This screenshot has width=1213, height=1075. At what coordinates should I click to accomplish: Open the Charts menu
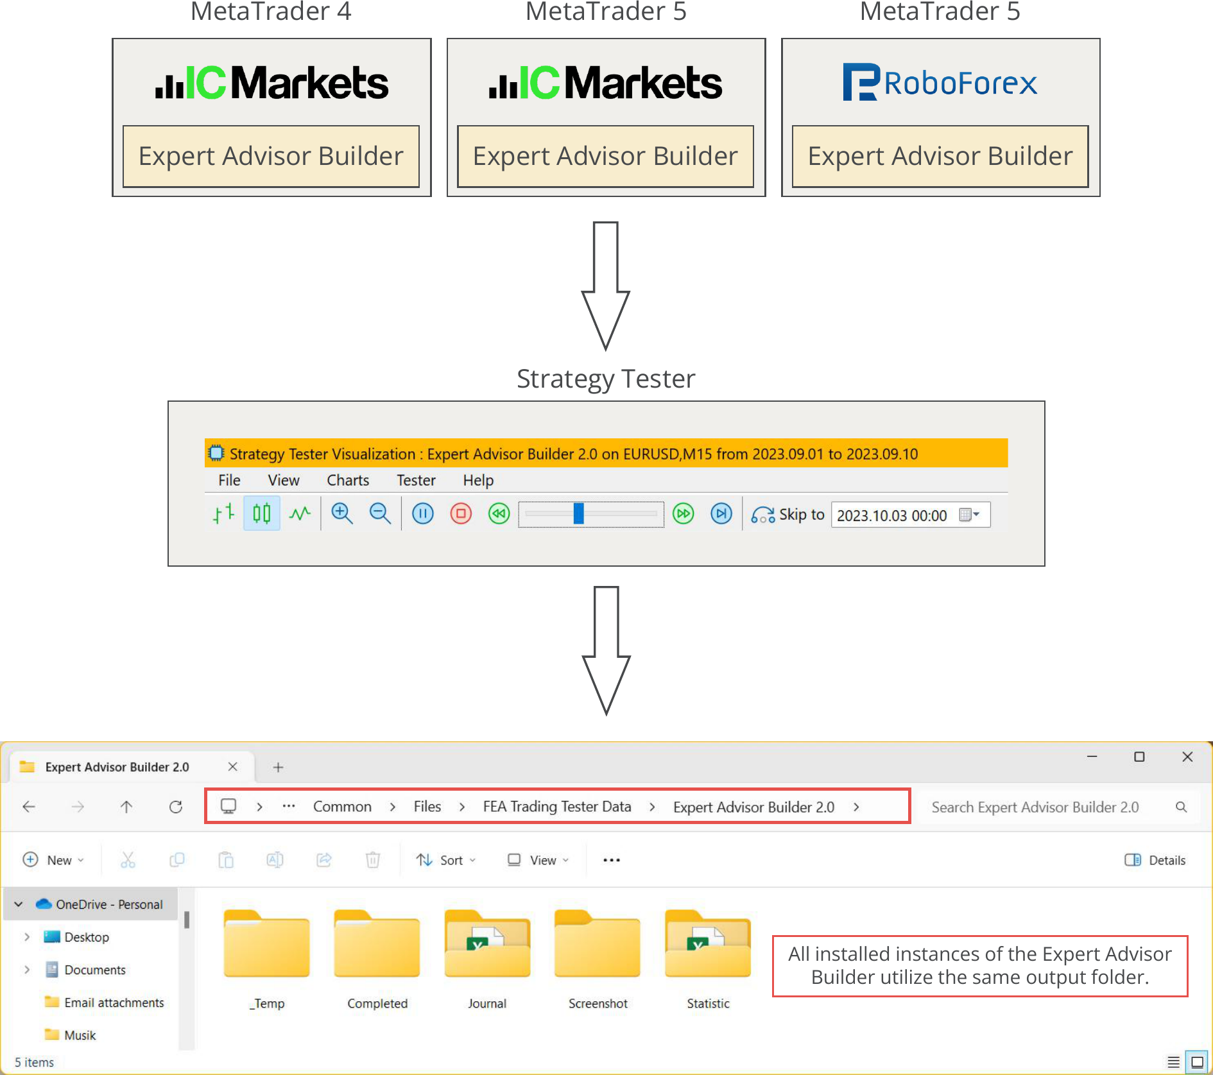(x=348, y=481)
